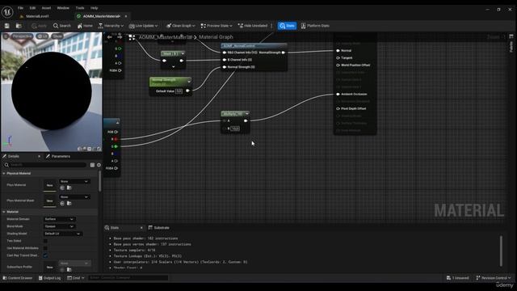
Task: Click the lower texture node red R output pin
Action: click(x=116, y=139)
